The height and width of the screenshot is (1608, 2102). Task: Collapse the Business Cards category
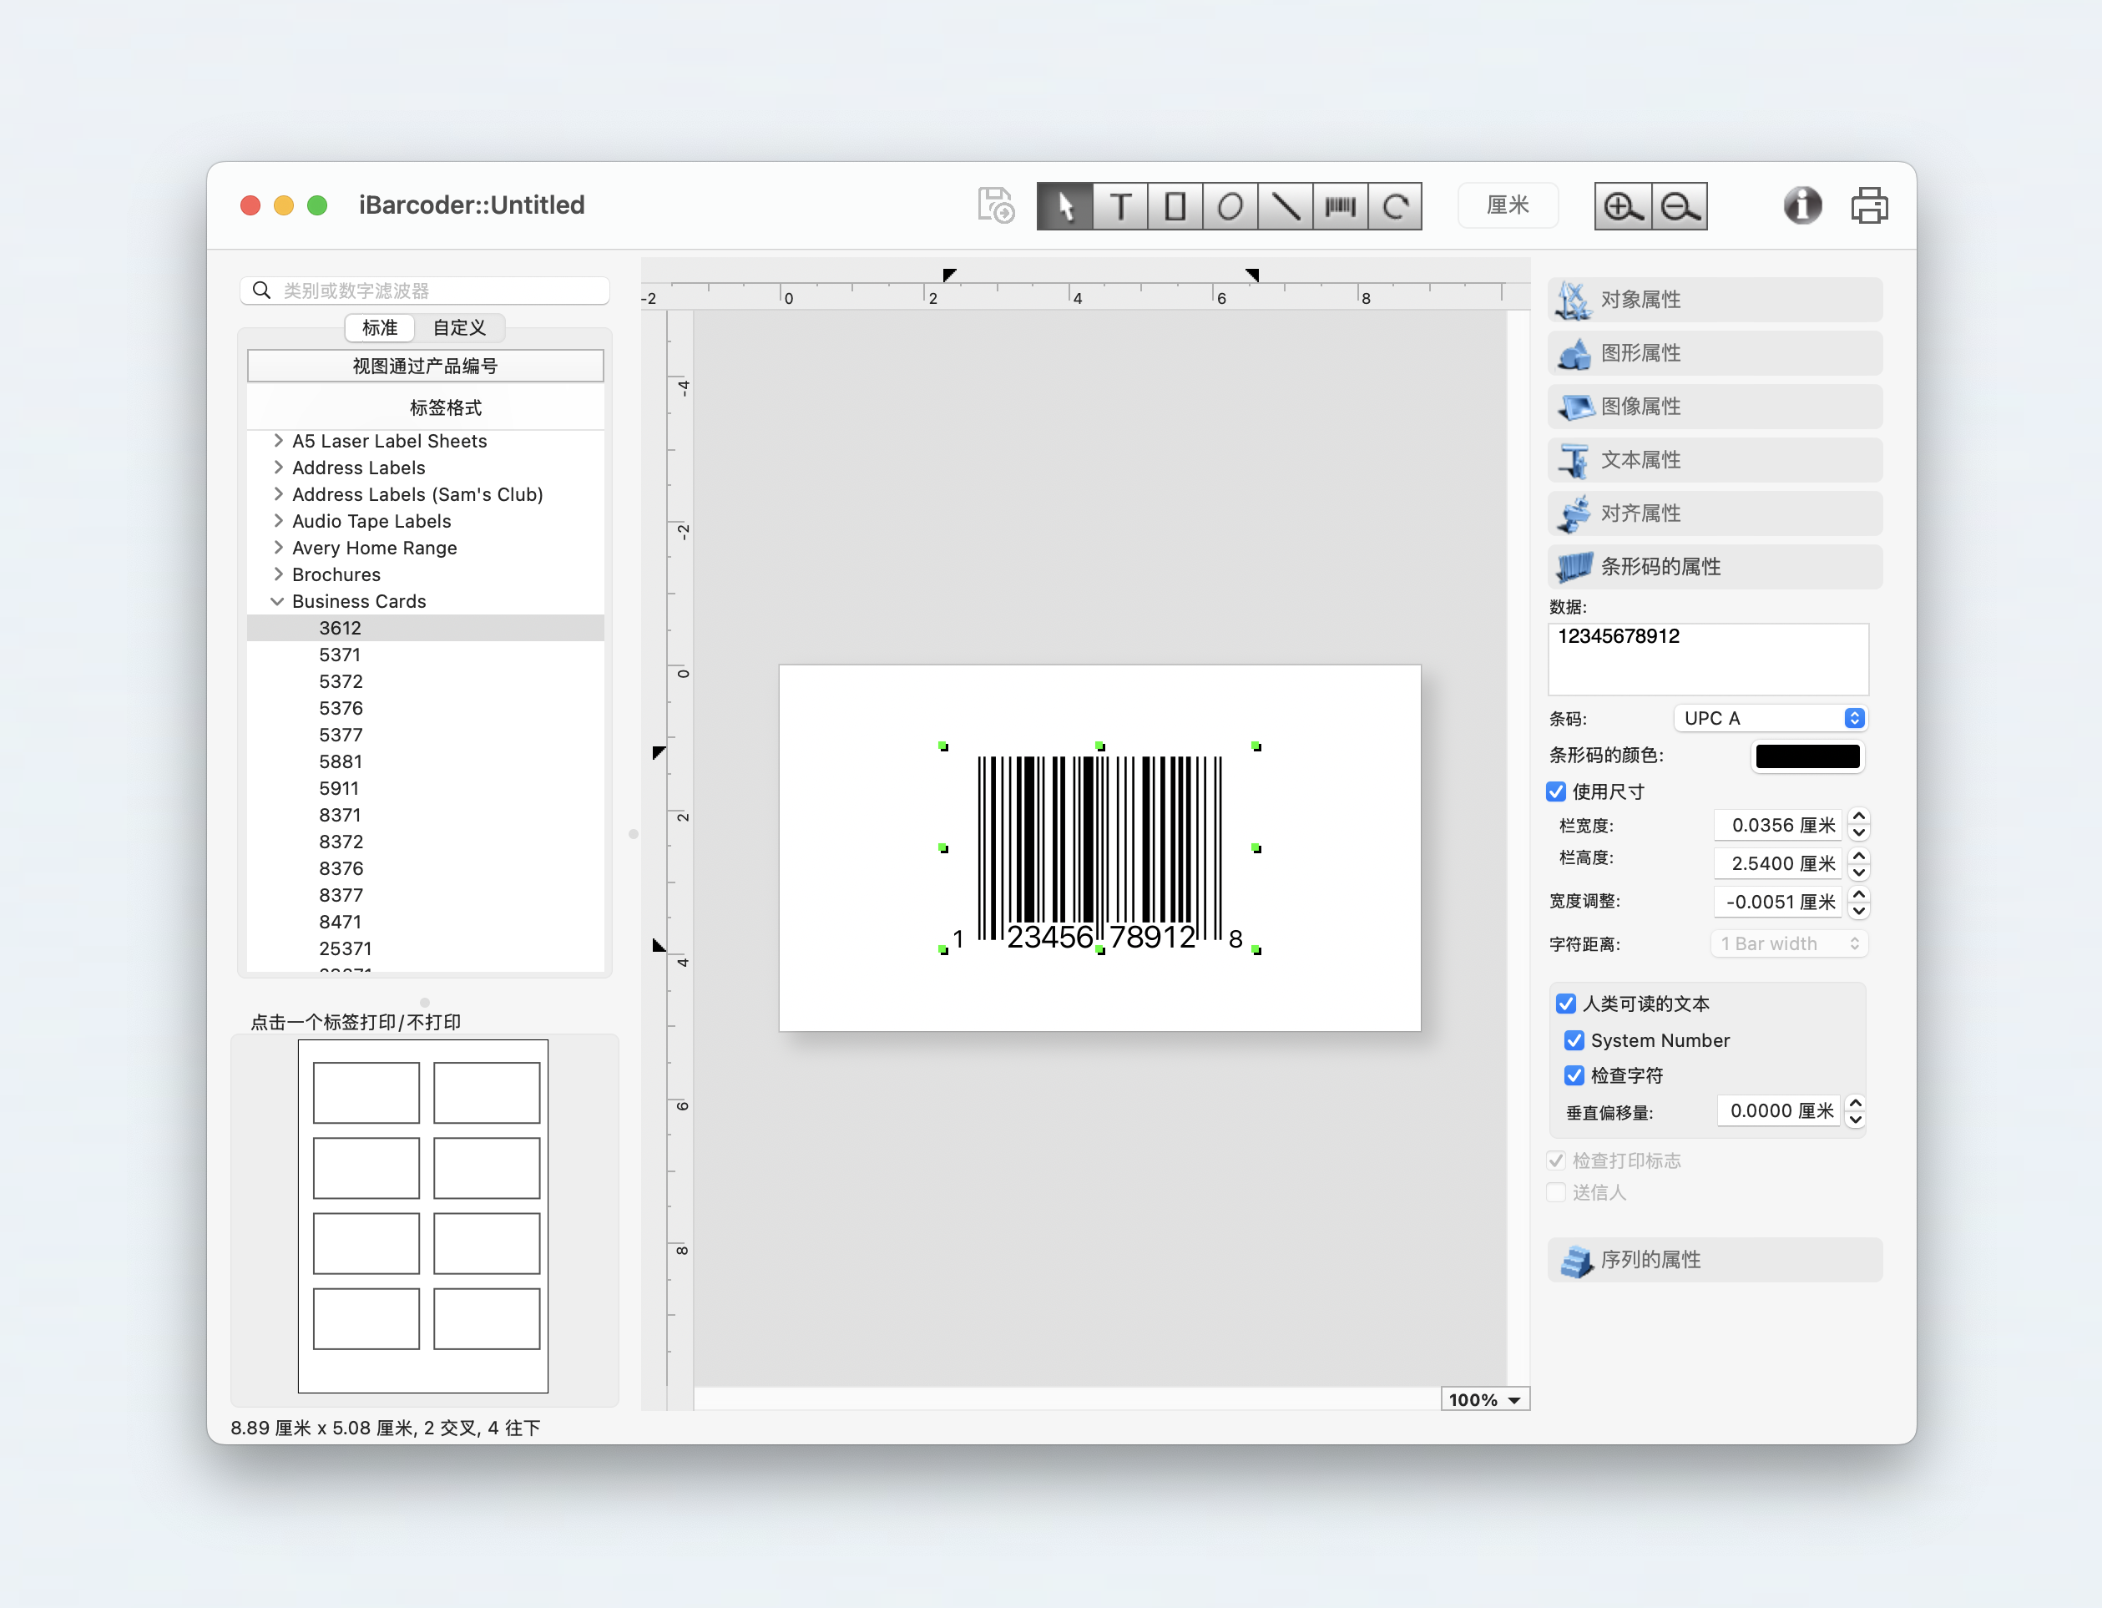pos(277,601)
